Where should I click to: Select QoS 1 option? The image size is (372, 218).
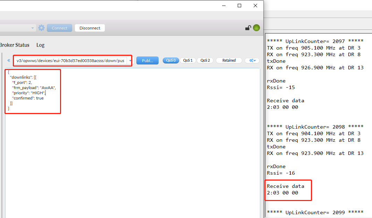click(188, 60)
